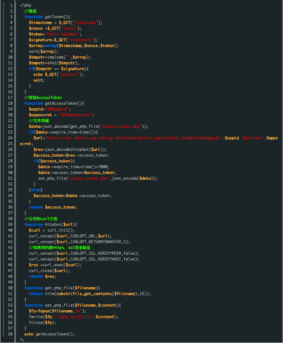Click the set_php_file function declaration on line 53

[73, 305]
